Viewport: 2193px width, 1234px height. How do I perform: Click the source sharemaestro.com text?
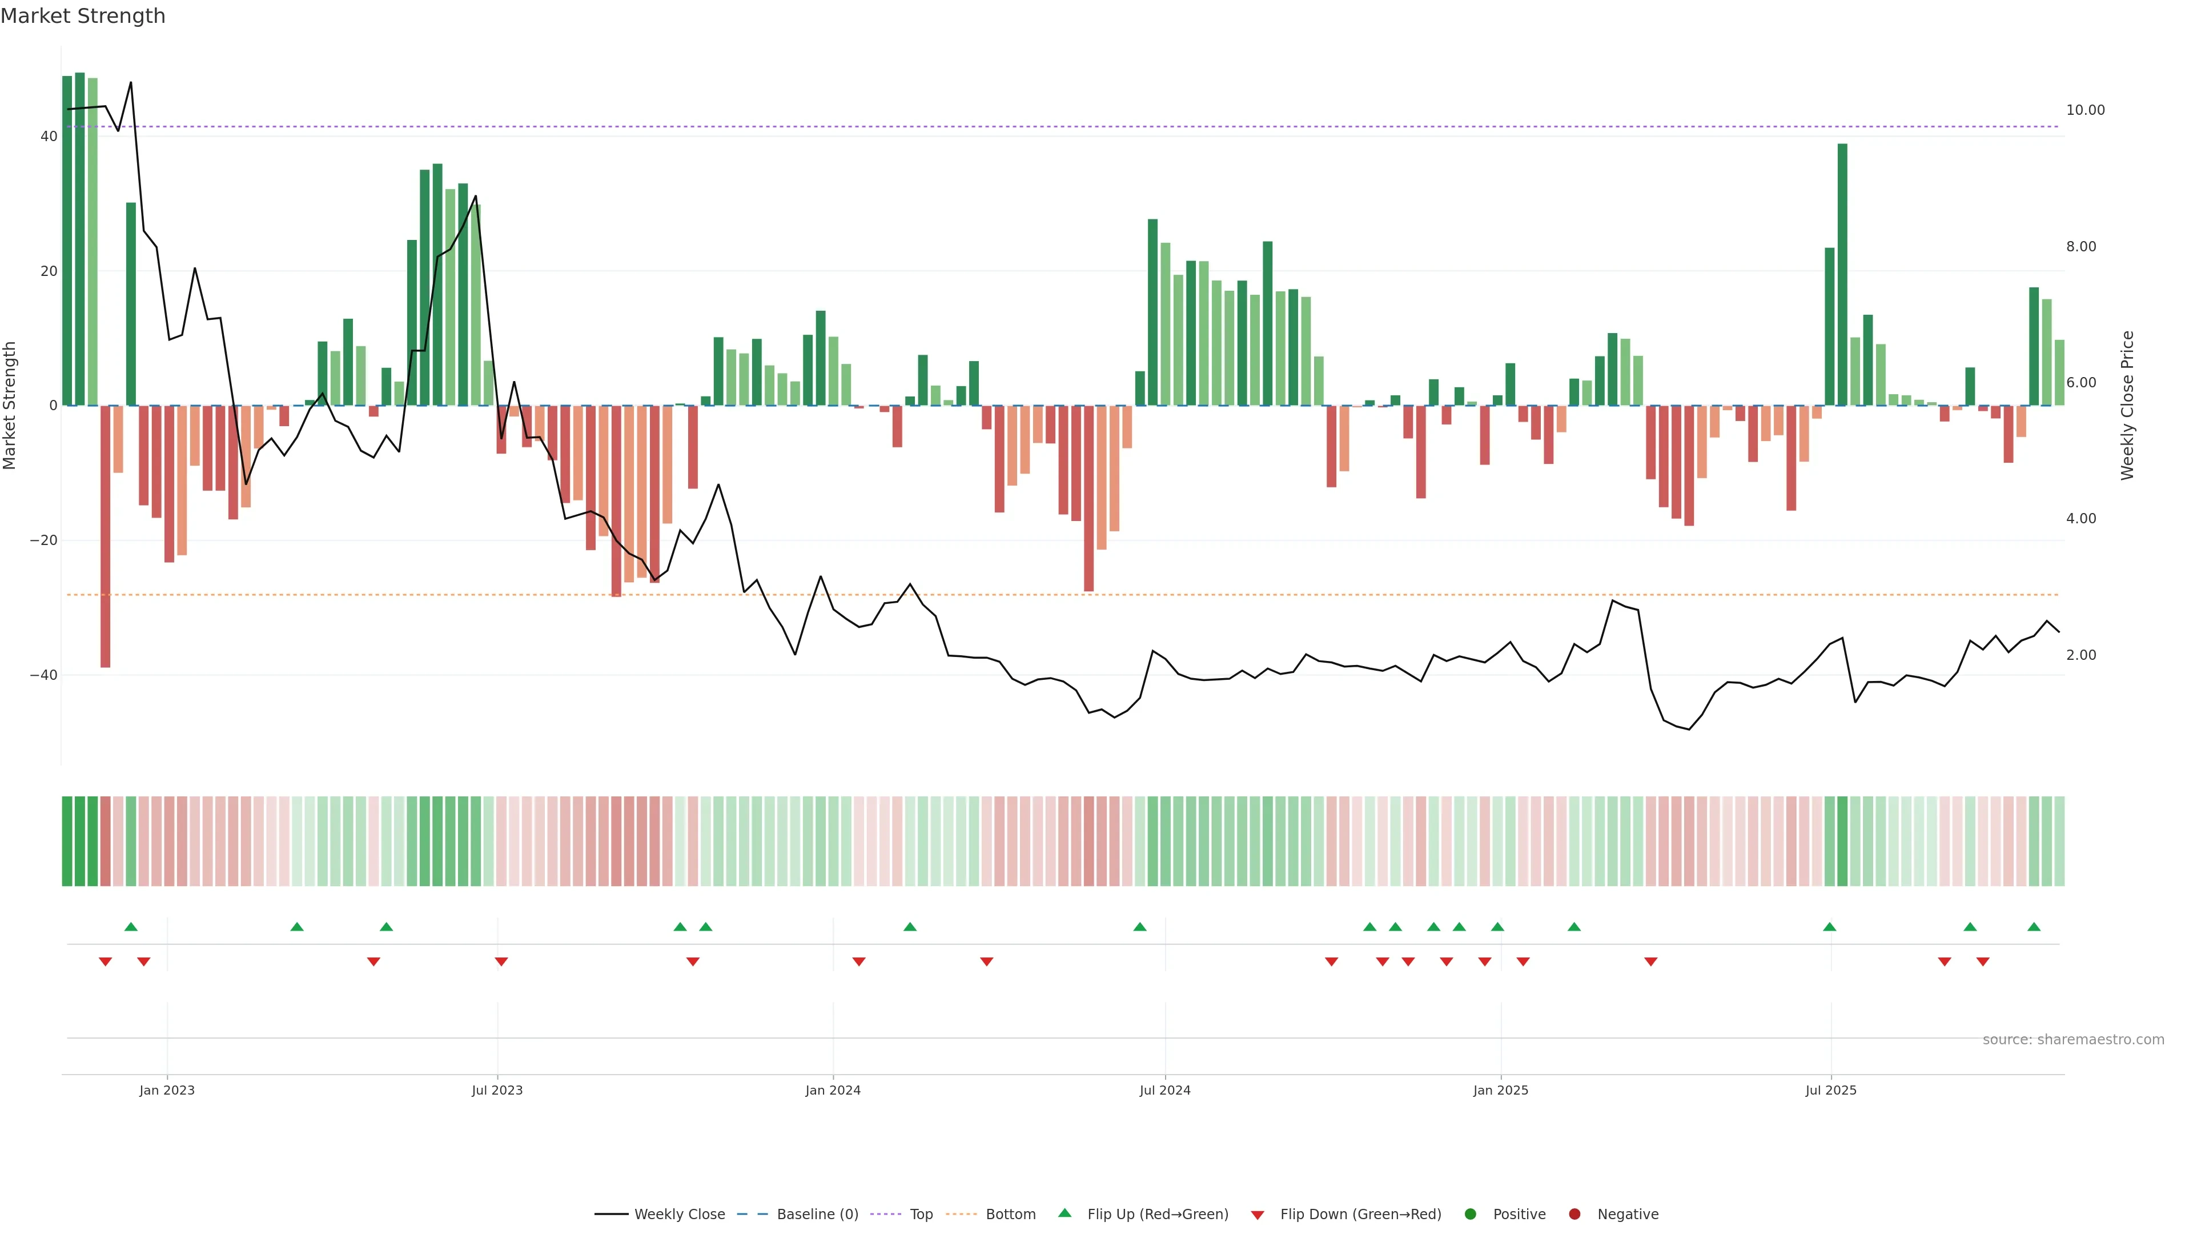[x=2073, y=1039]
